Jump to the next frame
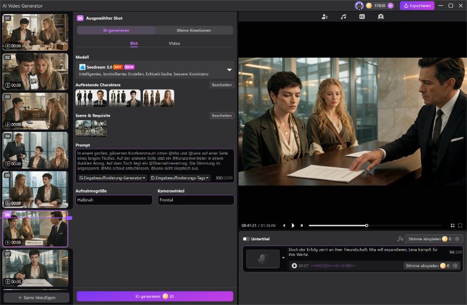This screenshot has height=305, width=467. click(x=302, y=226)
